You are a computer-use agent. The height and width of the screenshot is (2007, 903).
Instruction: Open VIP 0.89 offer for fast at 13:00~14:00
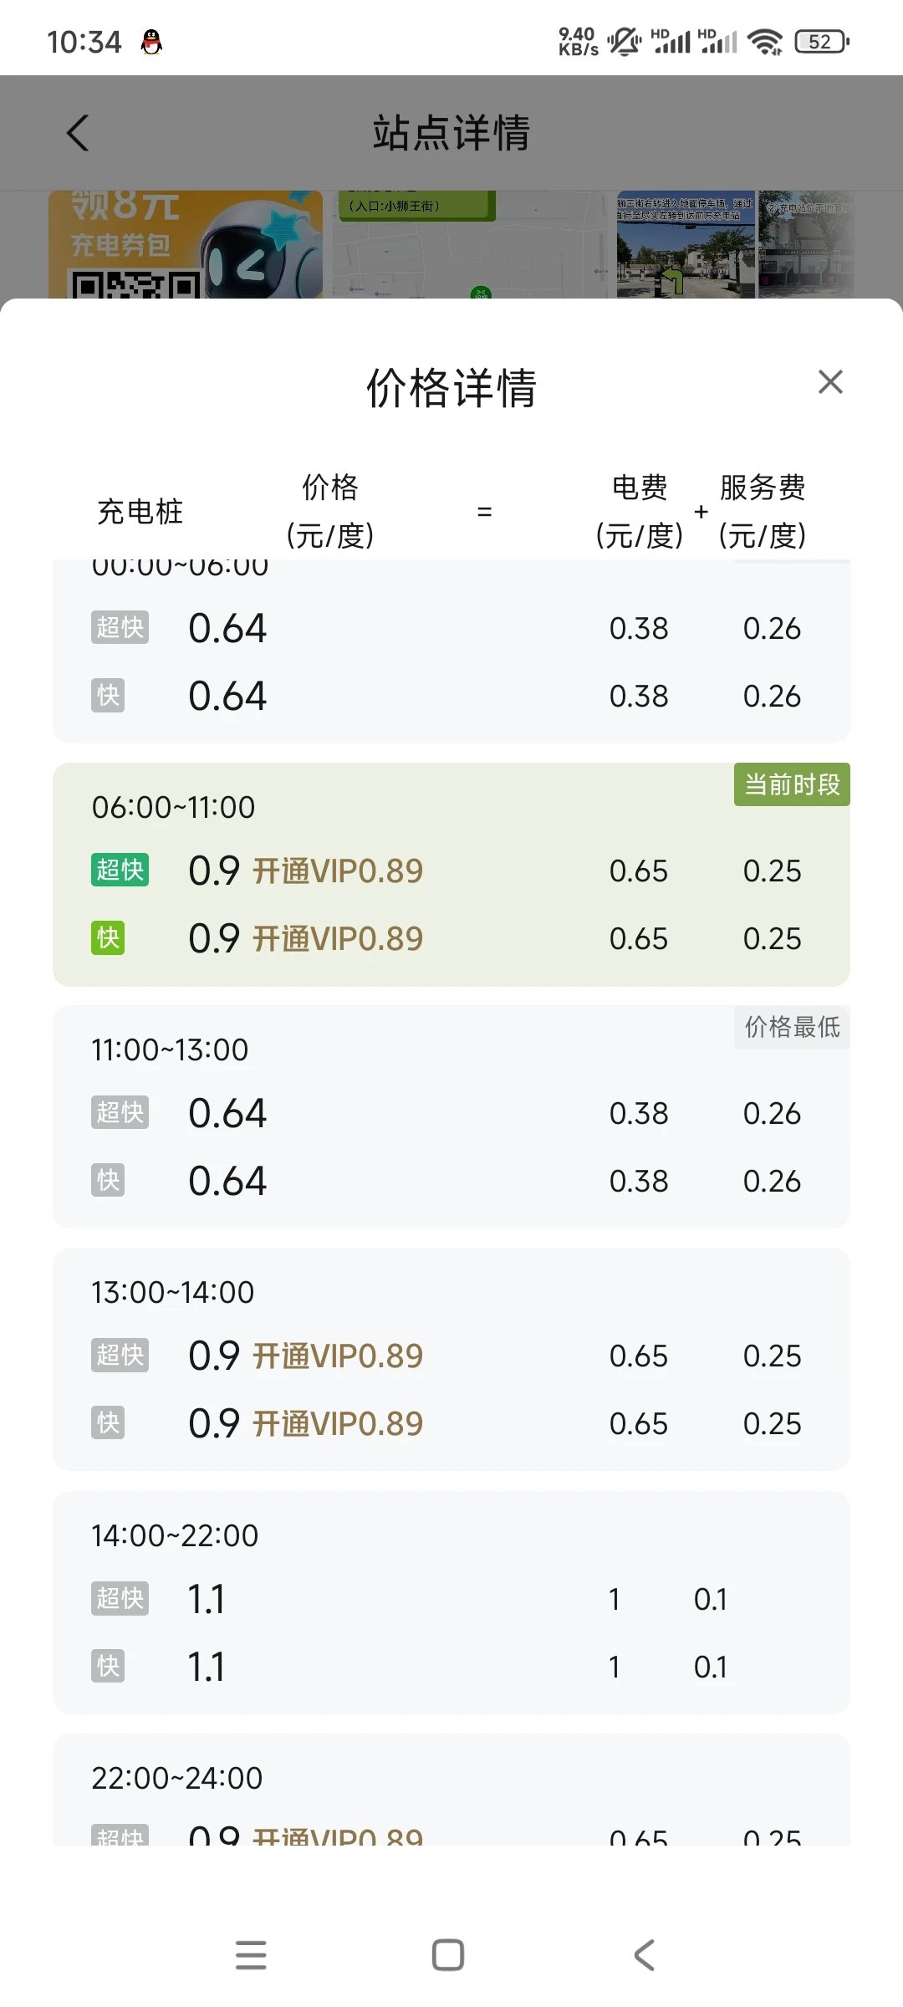point(338,1424)
